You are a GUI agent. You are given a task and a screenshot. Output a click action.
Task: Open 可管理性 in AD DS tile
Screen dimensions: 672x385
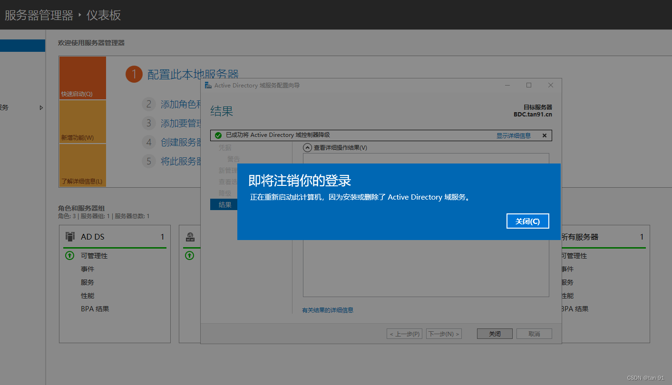(x=94, y=256)
